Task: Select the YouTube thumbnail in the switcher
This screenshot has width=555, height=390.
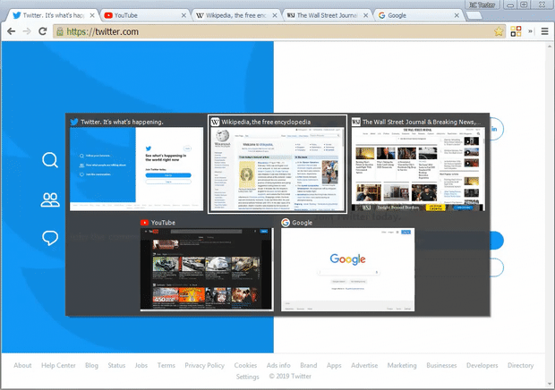Action: click(207, 269)
